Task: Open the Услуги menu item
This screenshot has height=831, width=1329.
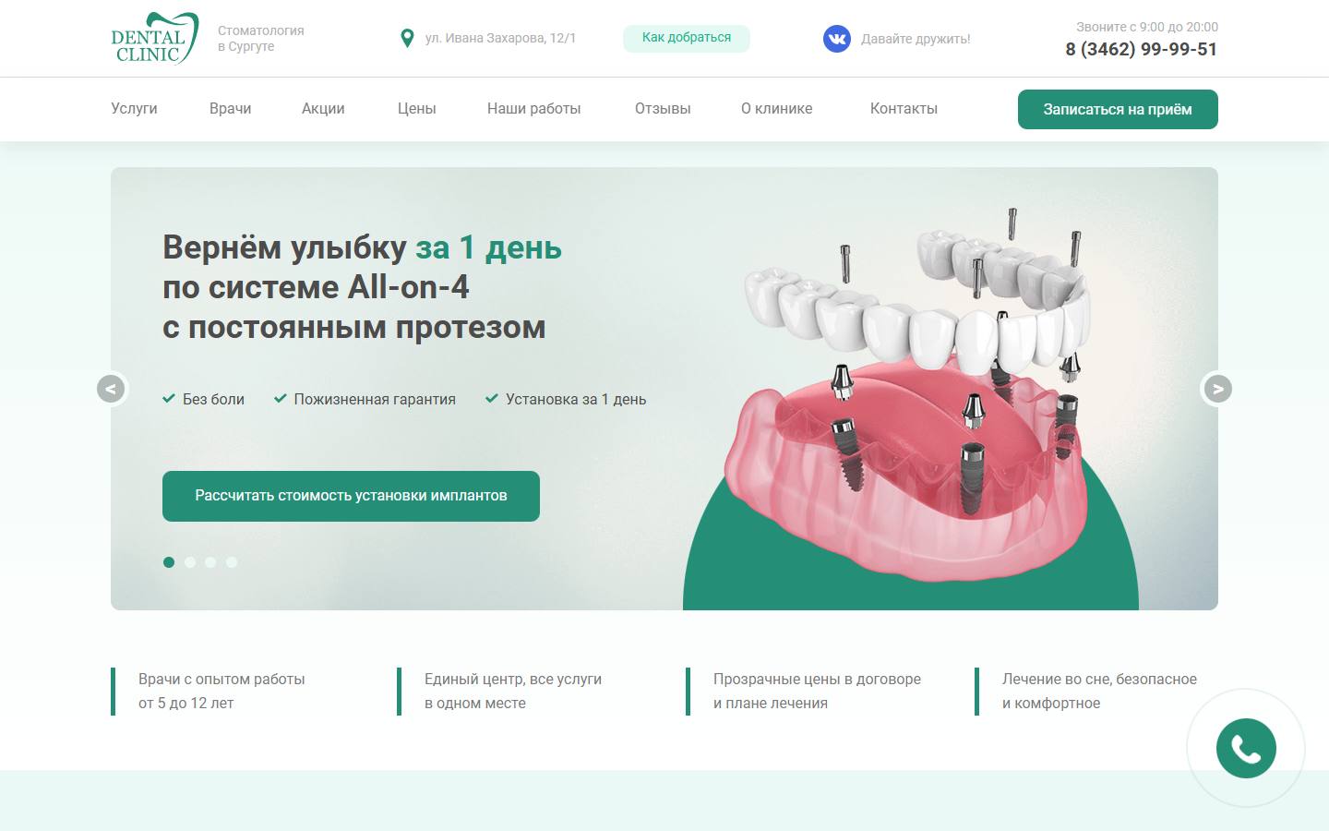Action: coord(134,109)
